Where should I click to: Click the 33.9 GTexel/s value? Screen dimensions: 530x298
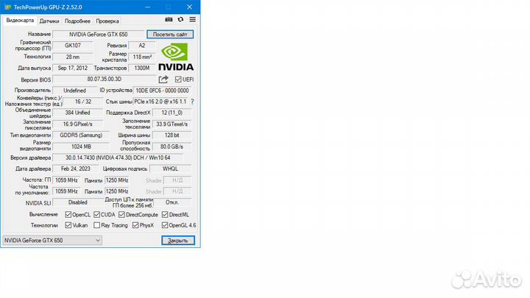pyautogui.click(x=172, y=124)
